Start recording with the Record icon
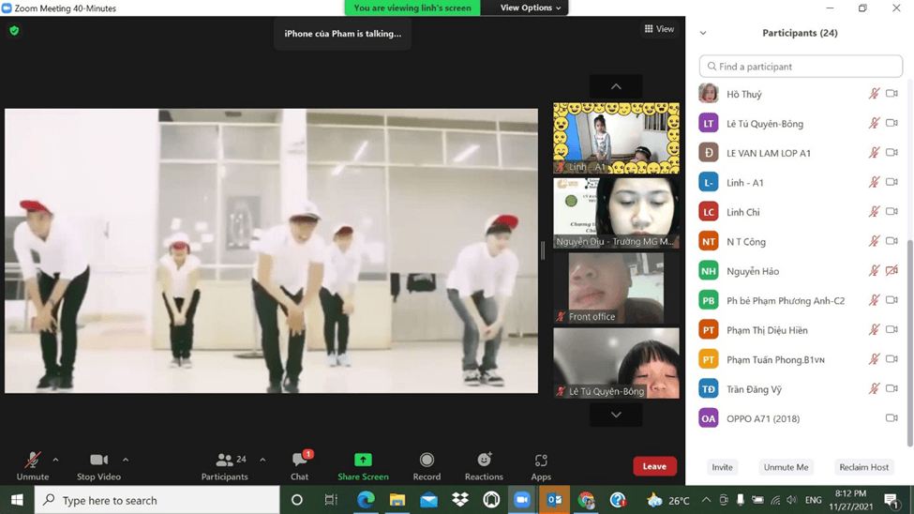914x514 pixels. (427, 461)
